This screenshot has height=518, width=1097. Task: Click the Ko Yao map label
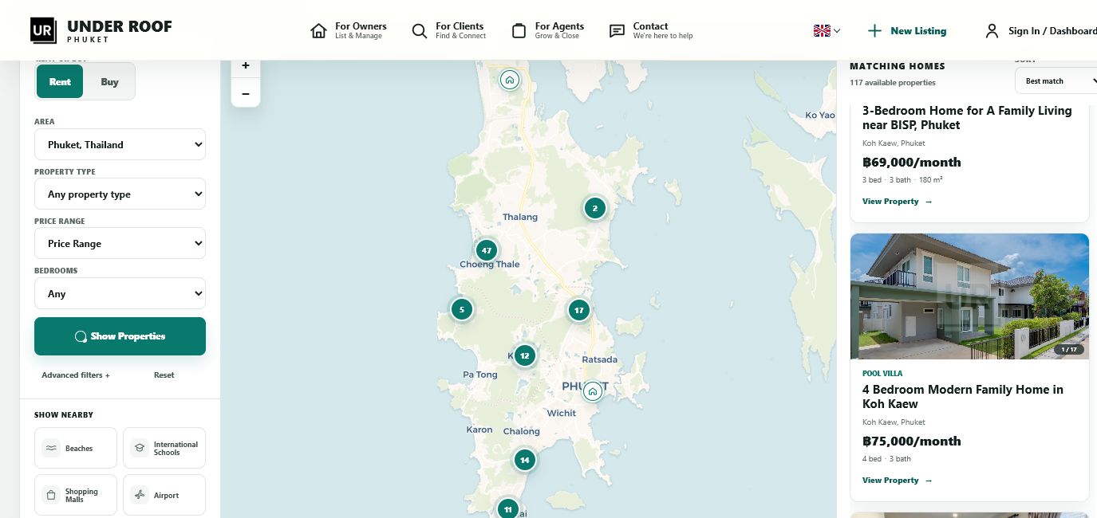[x=820, y=115]
